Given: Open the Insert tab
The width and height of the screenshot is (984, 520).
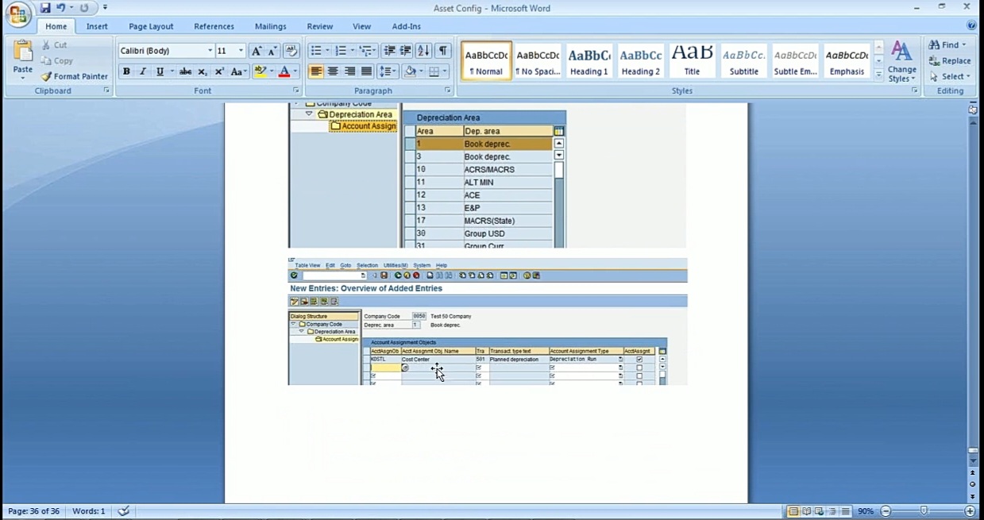Looking at the screenshot, I should coord(97,26).
